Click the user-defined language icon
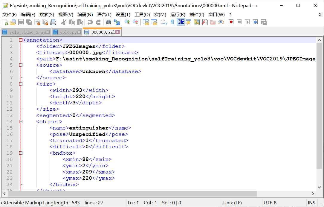This screenshot has height=207, width=324. (188, 22)
